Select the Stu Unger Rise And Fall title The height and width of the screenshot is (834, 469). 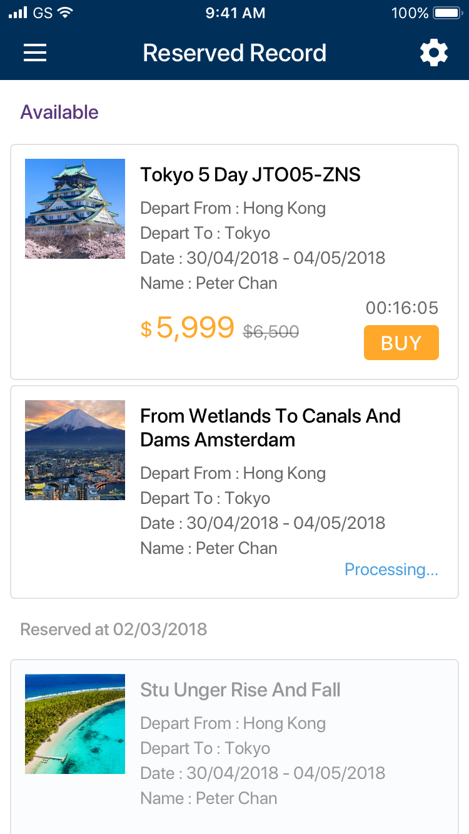coord(240,690)
